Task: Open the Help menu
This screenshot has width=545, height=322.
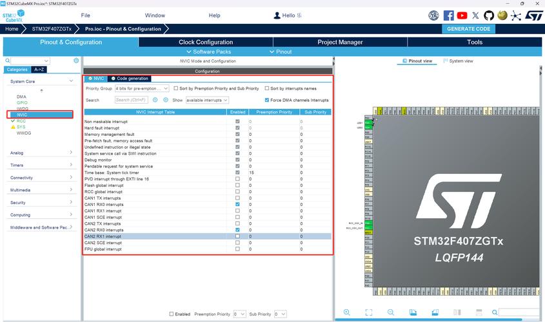Action: click(x=215, y=15)
